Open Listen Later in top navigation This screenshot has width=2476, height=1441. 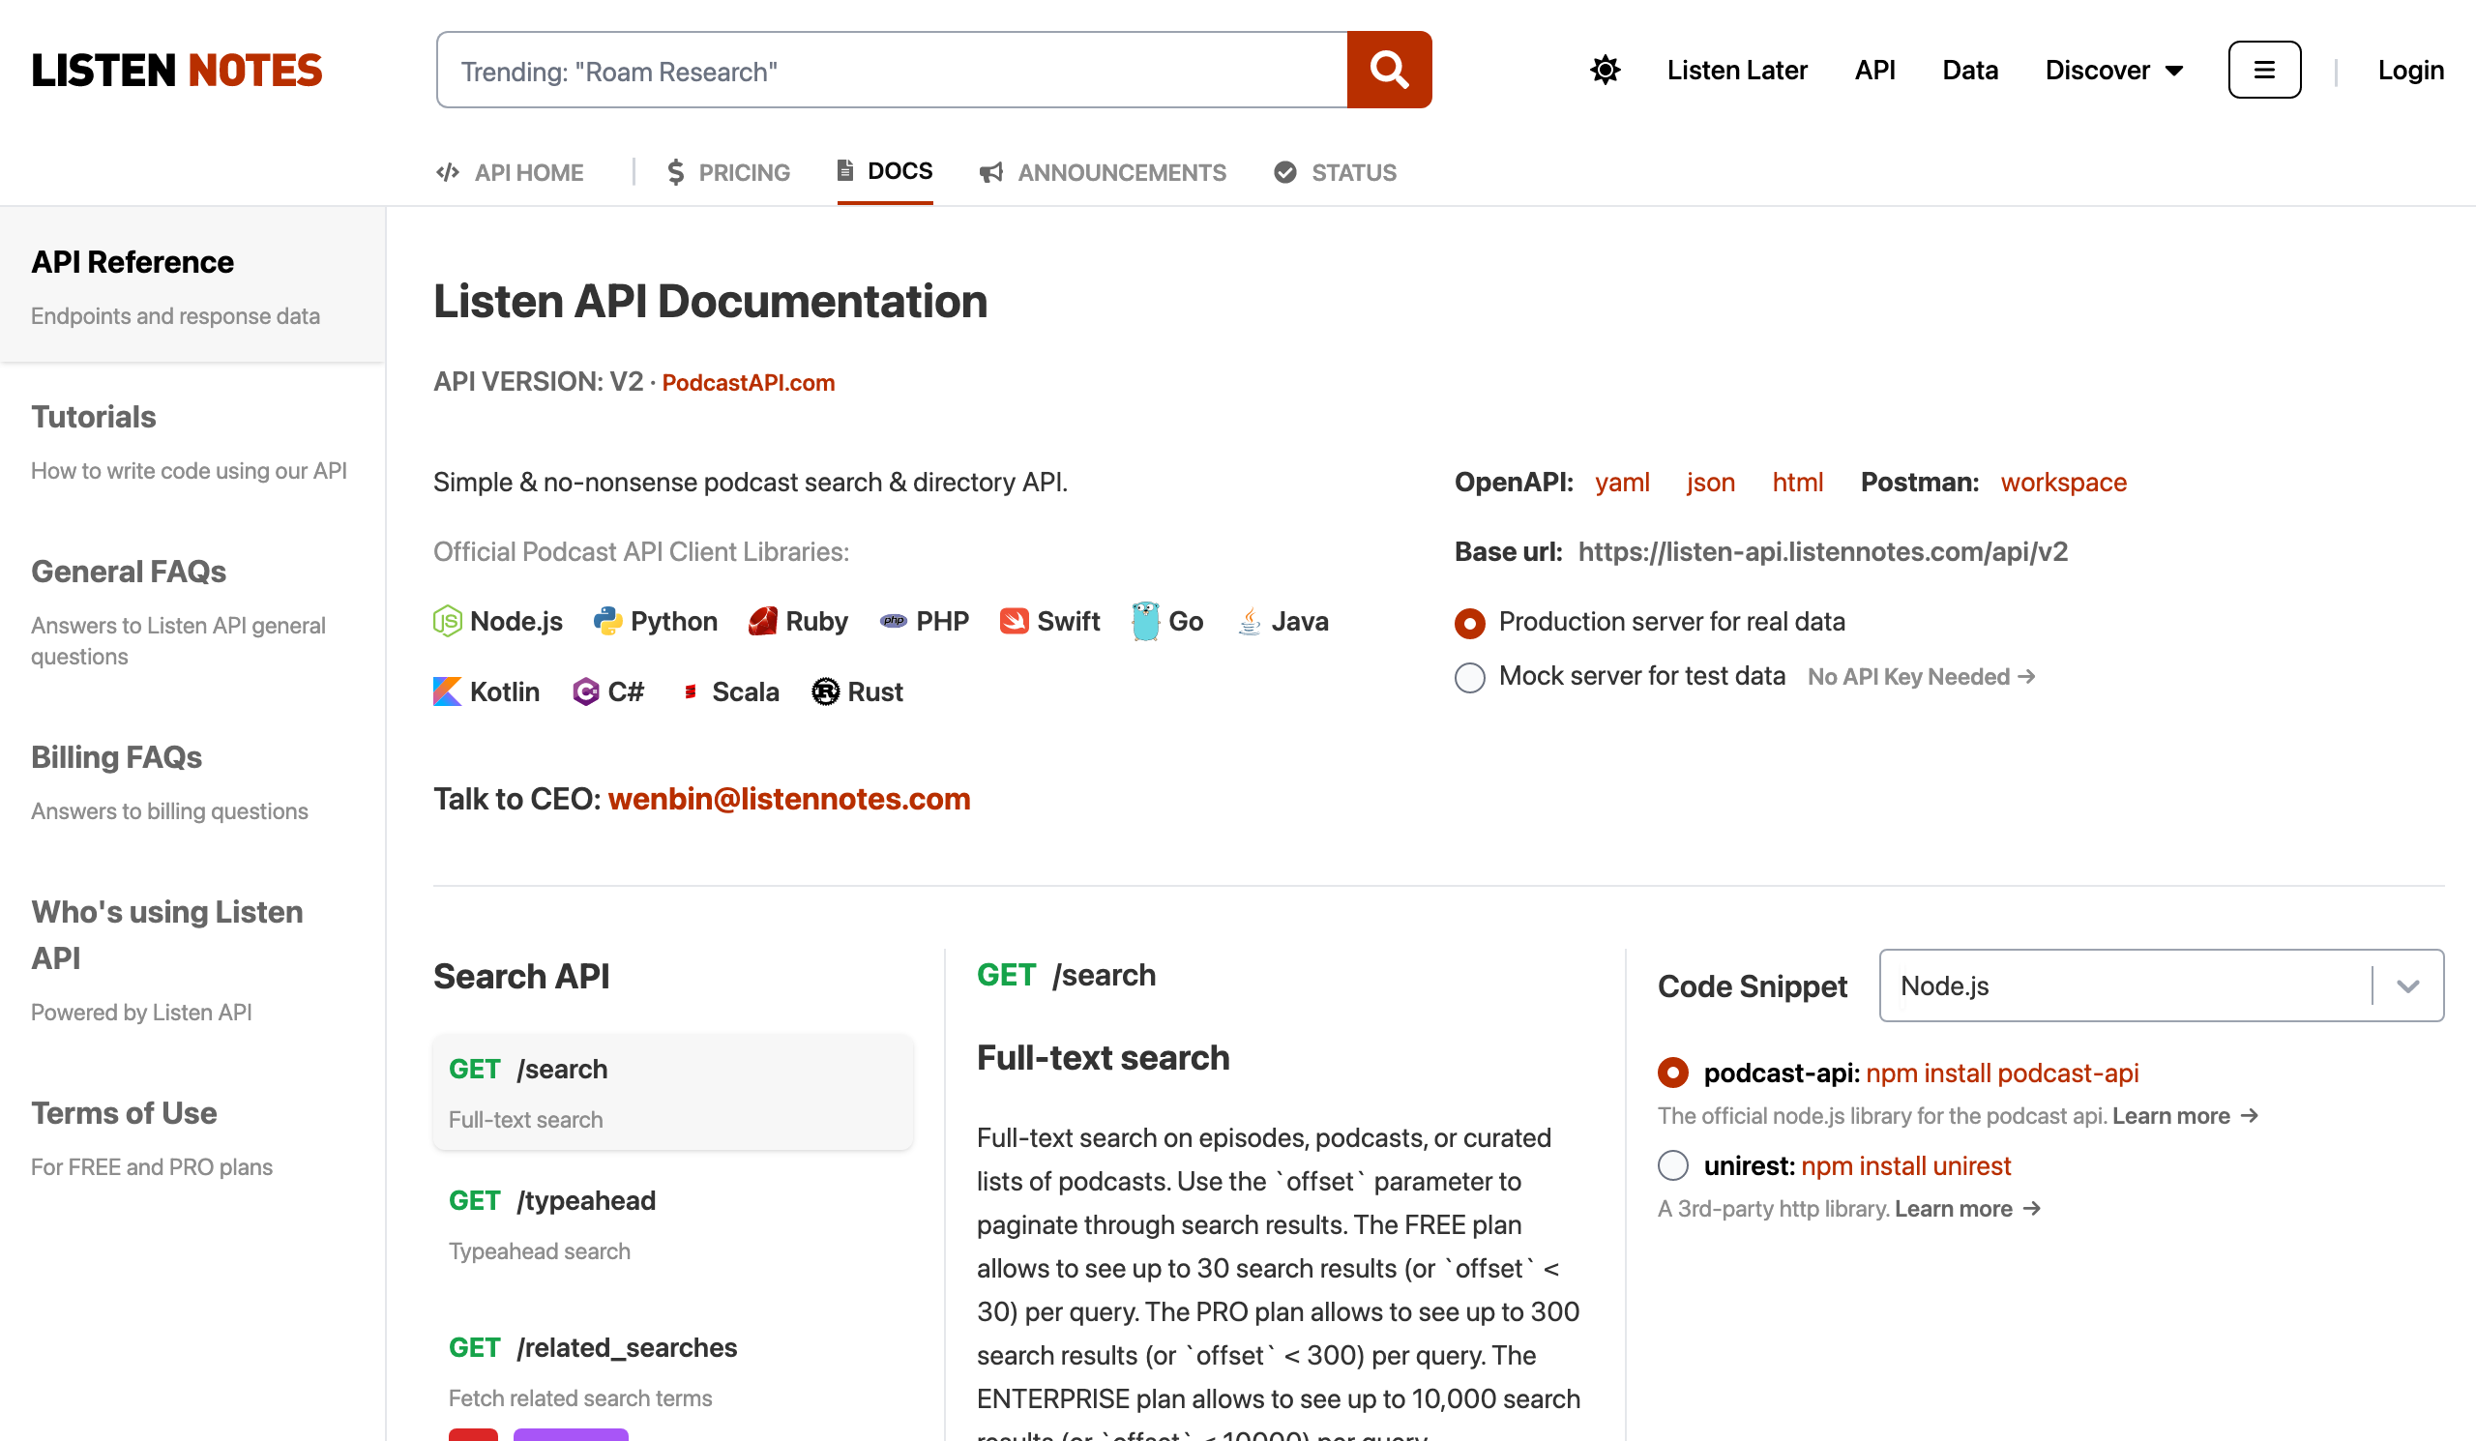(1736, 70)
